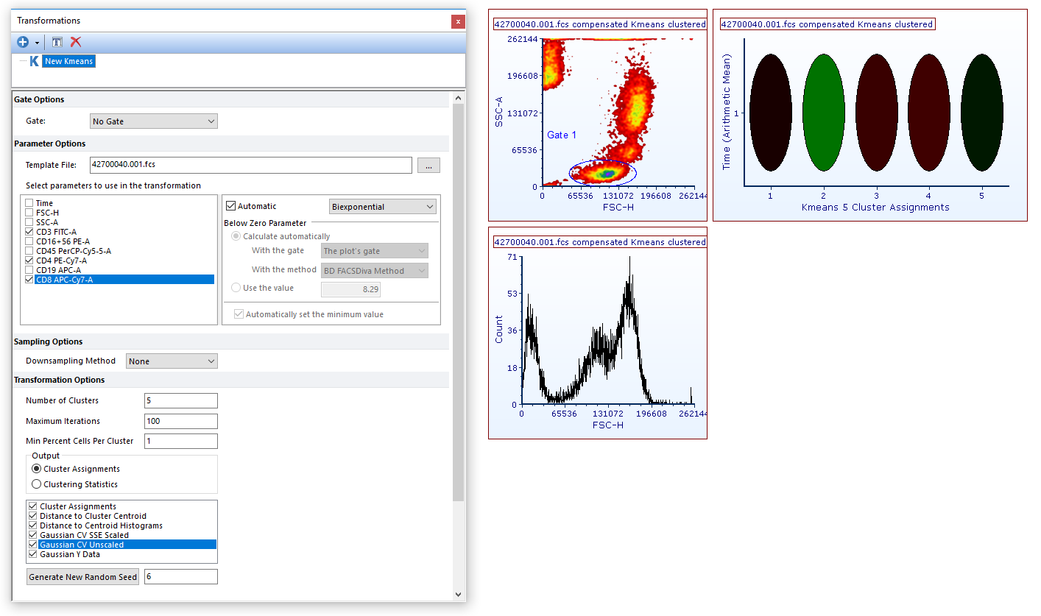This screenshot has width=1041, height=616.
Task: Select the Clustering Statistics radio button
Action: 37,484
